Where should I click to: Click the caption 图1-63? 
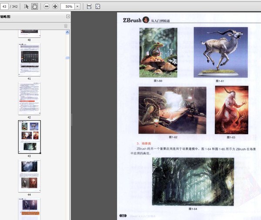231,137
